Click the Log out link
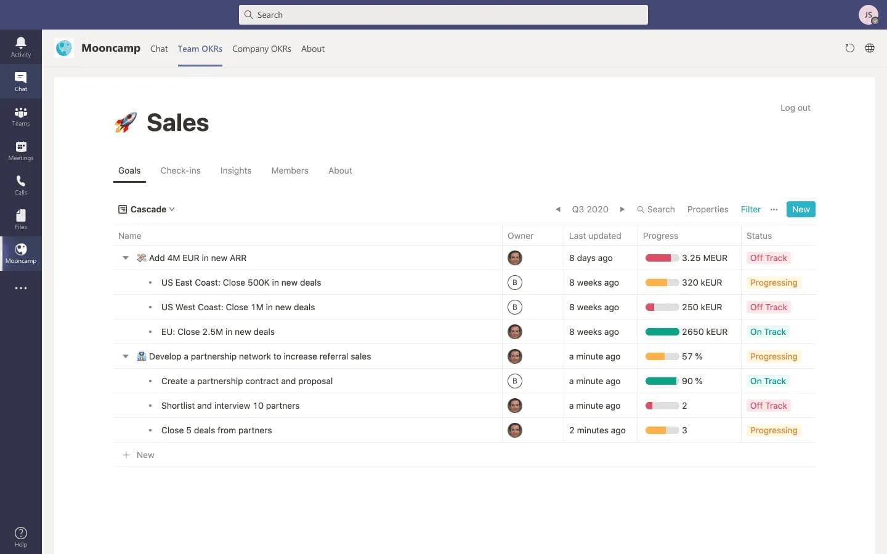Screen dimensions: 887x554 [795, 108]
